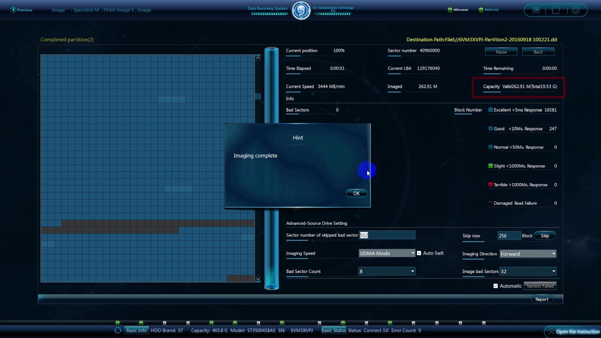The width and height of the screenshot is (601, 338).
Task: Click the Skip button
Action: point(545,236)
